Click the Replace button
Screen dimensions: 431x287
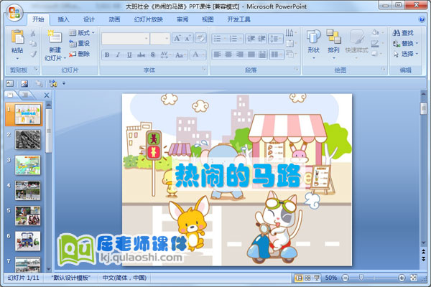405,43
